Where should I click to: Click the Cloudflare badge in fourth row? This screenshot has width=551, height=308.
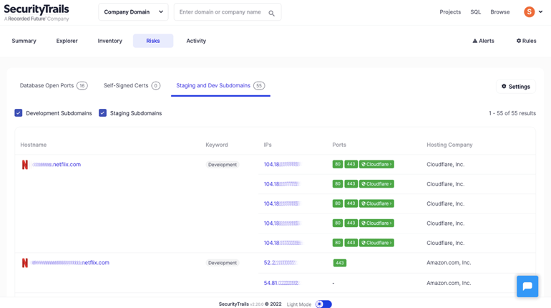(x=376, y=223)
